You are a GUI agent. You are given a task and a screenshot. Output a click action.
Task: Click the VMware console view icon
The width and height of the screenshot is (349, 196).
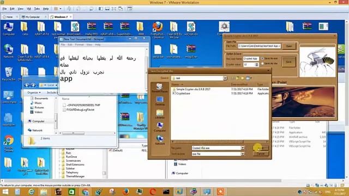(130, 9)
